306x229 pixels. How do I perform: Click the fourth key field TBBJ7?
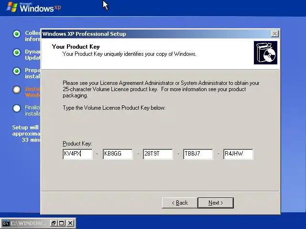tap(198, 154)
